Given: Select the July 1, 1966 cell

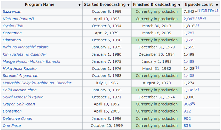Looking at the screenshot, I should 107,83.
